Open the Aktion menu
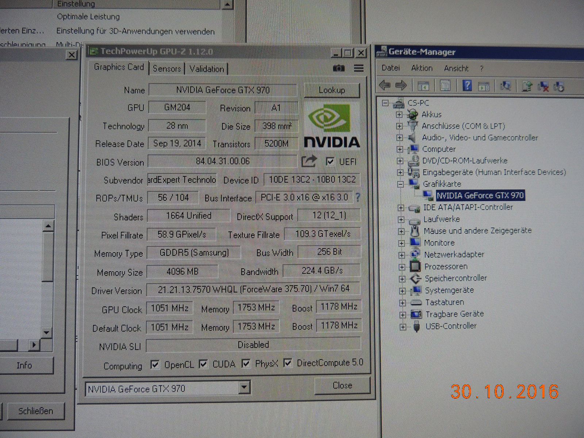The height and width of the screenshot is (438, 584). point(422,68)
